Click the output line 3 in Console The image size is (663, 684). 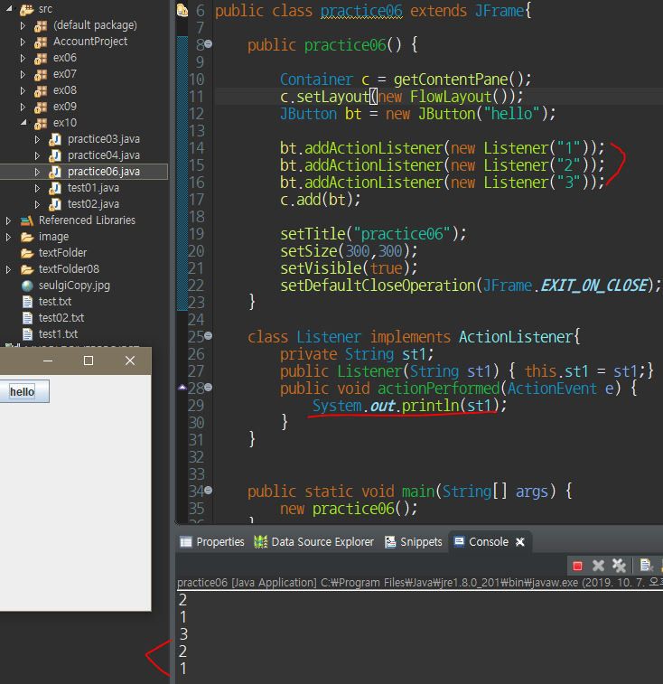pyautogui.click(x=183, y=633)
